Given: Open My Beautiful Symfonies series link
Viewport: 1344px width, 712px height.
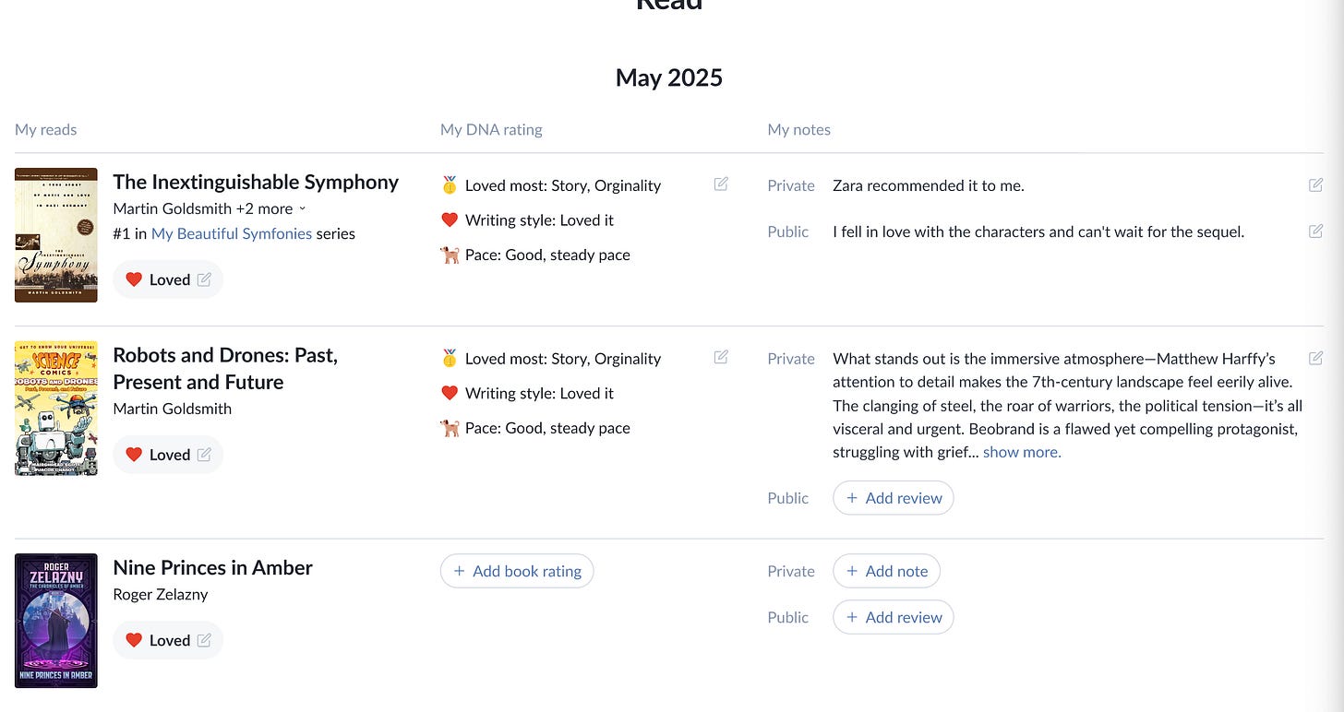Looking at the screenshot, I should point(232,233).
